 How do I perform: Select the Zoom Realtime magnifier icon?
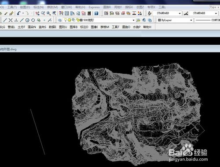pos(43,14)
